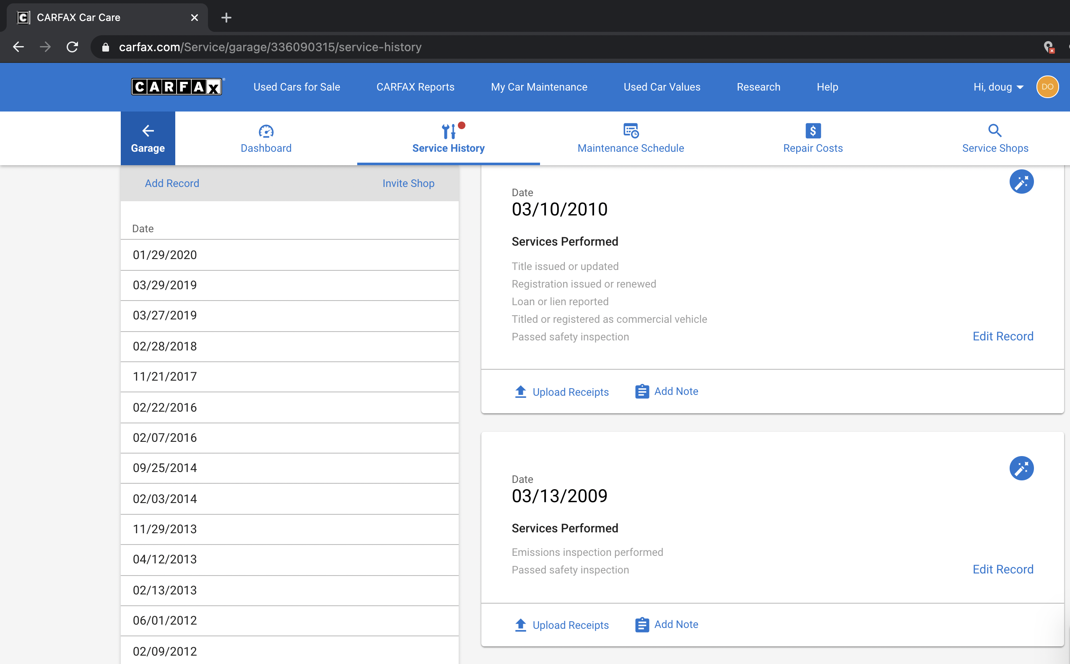Go back in browser history
1070x664 pixels.
point(18,47)
